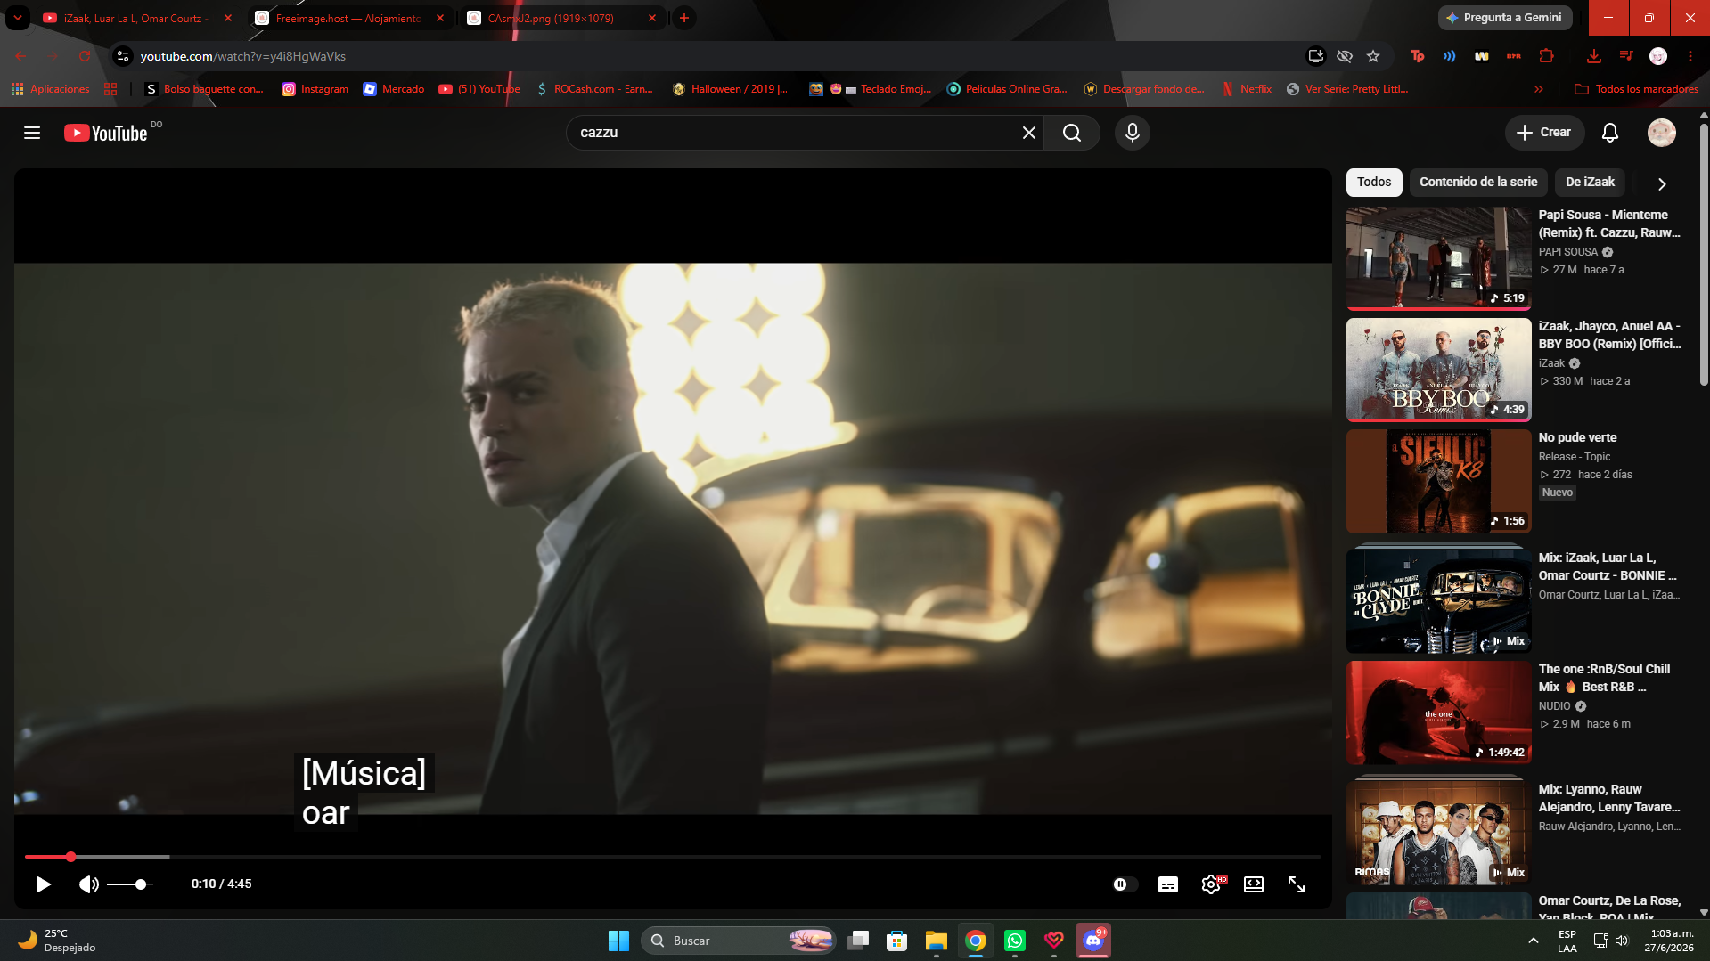Image resolution: width=1710 pixels, height=961 pixels.
Task: Open Chrome downloads icon
Action: pyautogui.click(x=1594, y=56)
